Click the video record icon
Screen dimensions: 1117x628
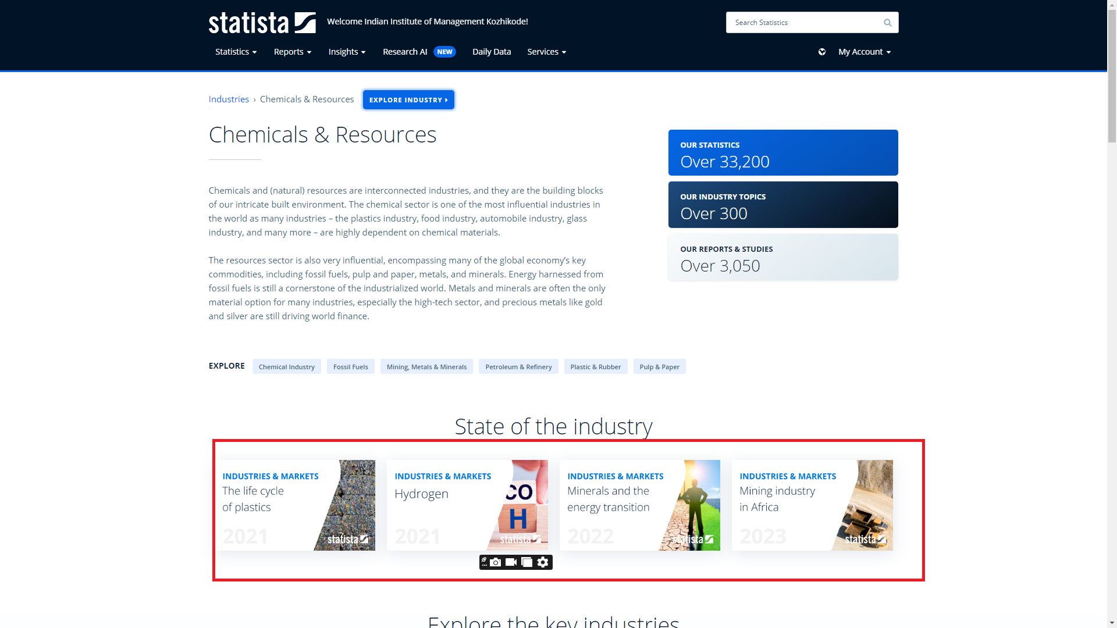511,562
